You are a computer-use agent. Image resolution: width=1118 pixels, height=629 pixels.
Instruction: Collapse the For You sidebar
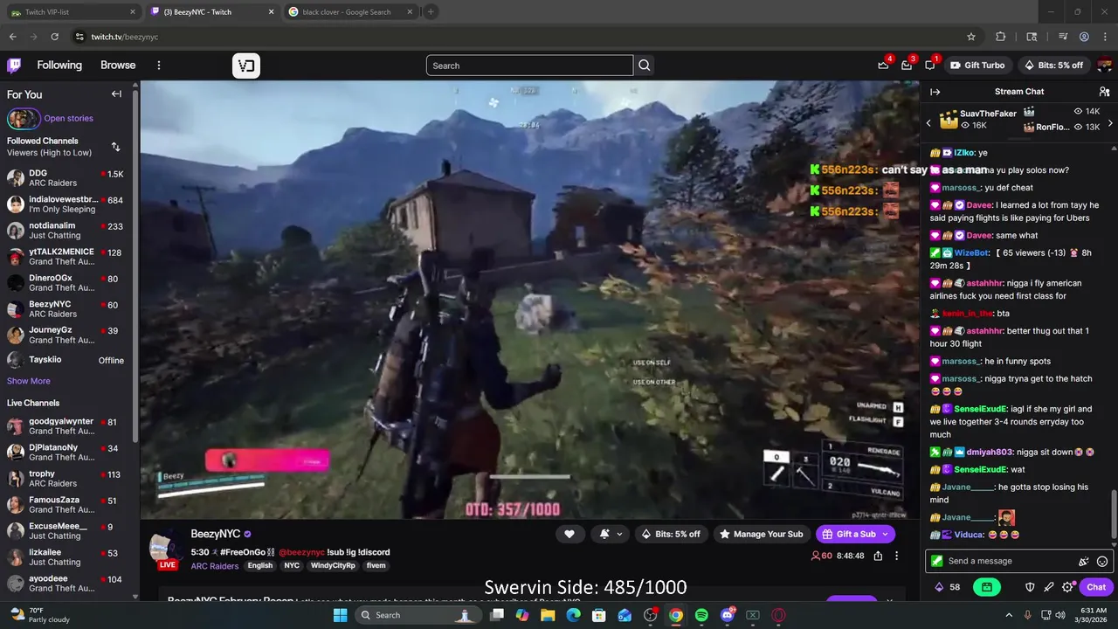click(x=116, y=94)
